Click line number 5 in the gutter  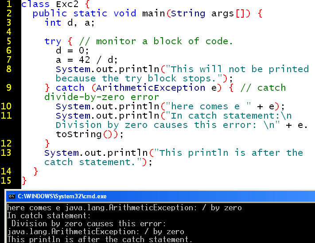tap(9, 41)
